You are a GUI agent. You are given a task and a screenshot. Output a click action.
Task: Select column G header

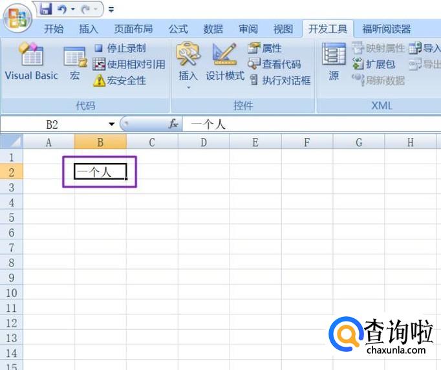[x=359, y=142]
